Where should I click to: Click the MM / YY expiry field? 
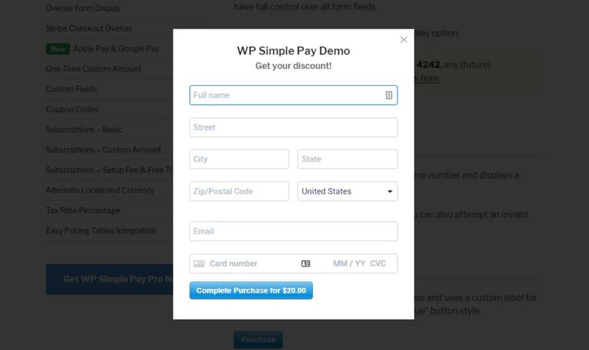[349, 263]
